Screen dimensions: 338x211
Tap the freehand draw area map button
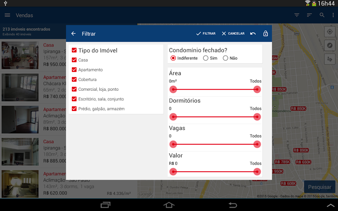pos(330,59)
